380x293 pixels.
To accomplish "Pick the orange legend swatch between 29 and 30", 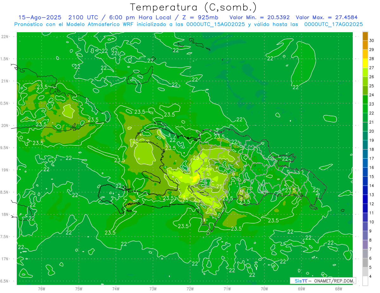I will pyautogui.click(x=365, y=45).
